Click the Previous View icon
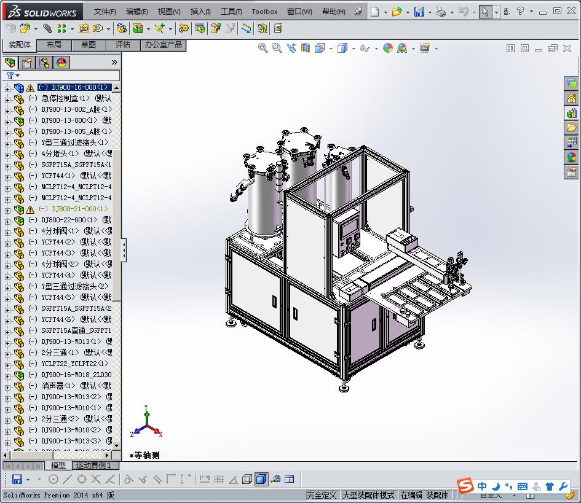 click(x=291, y=48)
